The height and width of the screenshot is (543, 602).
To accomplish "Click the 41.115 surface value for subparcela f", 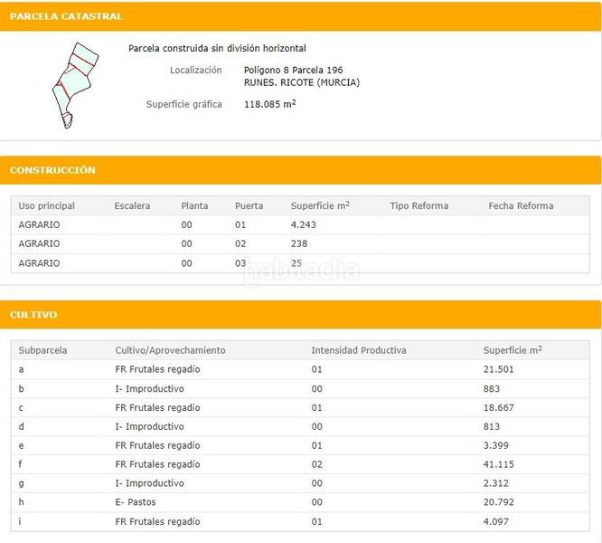I will [499, 464].
